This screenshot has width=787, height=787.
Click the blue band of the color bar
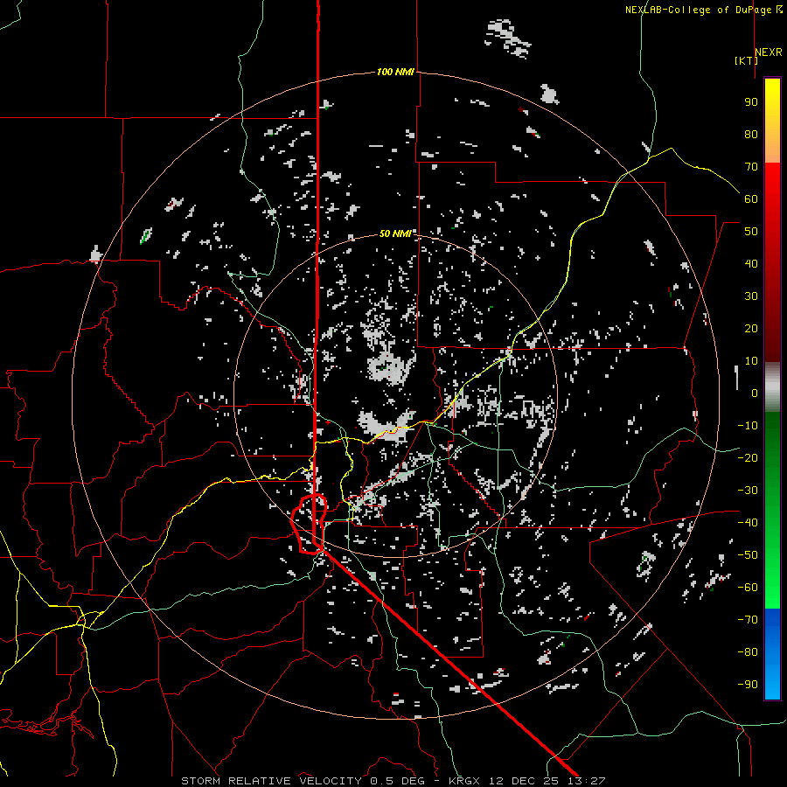tap(772, 654)
